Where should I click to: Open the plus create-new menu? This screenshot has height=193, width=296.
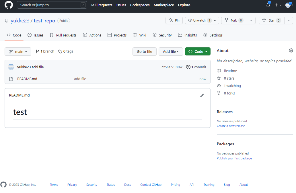coord(278,5)
